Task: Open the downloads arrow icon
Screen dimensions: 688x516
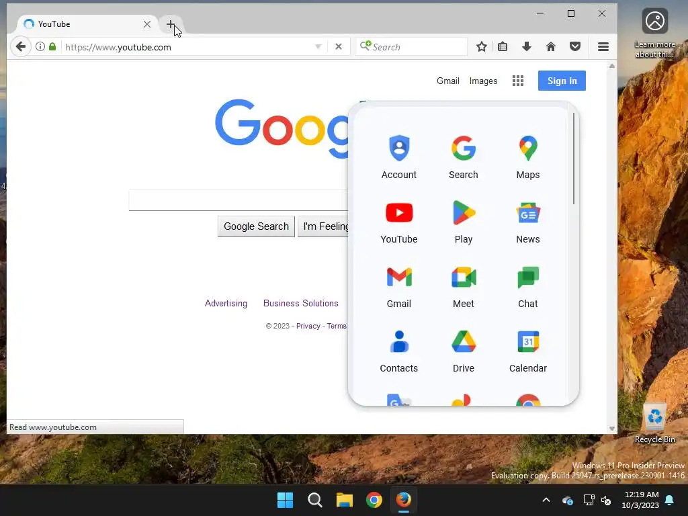Action: pyautogui.click(x=527, y=46)
